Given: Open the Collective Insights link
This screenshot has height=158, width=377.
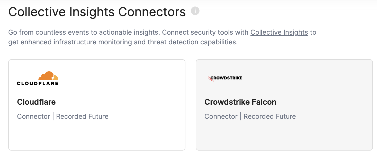Looking at the screenshot, I should [279, 33].
